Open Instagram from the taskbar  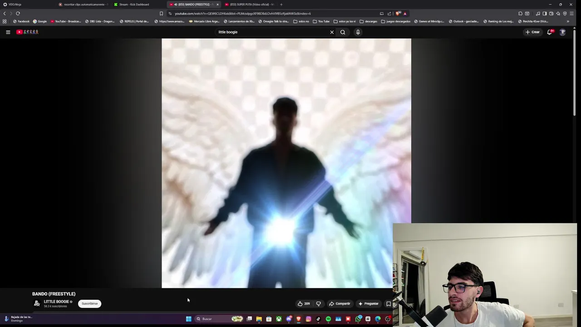[x=308, y=319]
